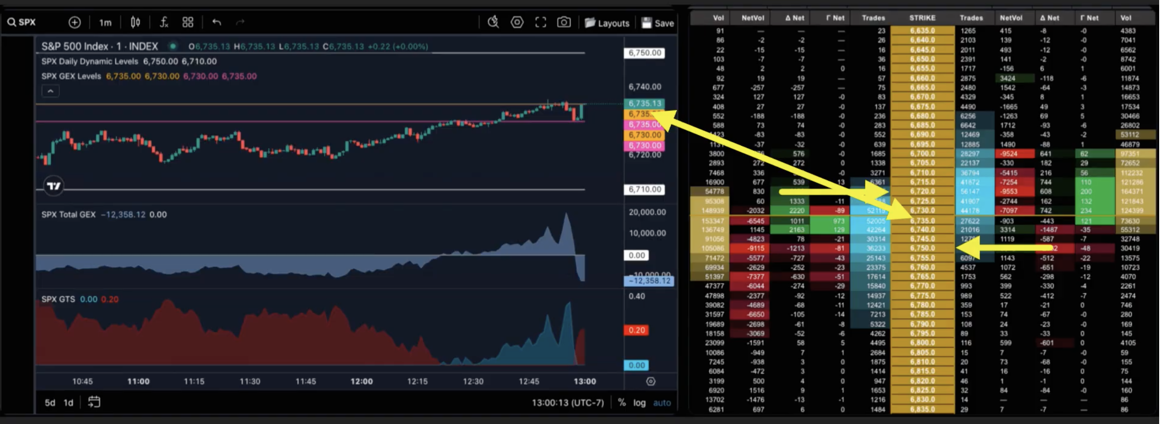Select the SPX GTS indicator legend
Image resolution: width=1162 pixels, height=424 pixels.
(58, 299)
